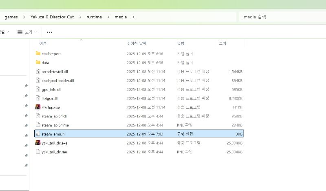Click the startup.exe application icon
This screenshot has height=191, width=326.
click(x=38, y=107)
